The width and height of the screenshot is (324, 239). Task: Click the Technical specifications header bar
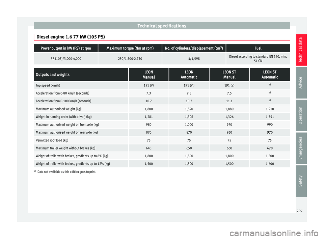(x=162, y=26)
